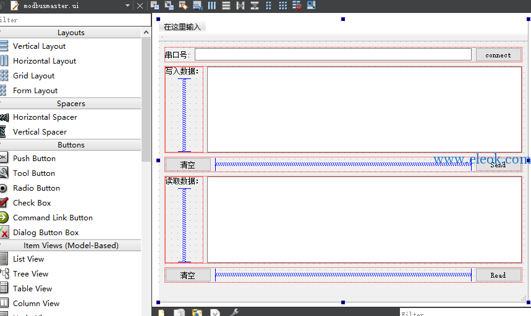Click the Copy icon in action editor
This screenshot has width=531, height=316.
click(179, 313)
